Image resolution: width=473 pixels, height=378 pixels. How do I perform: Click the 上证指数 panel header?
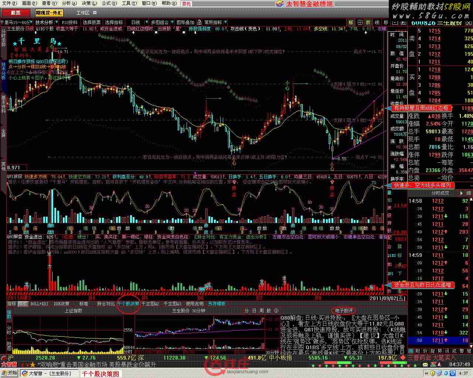click(x=74, y=311)
